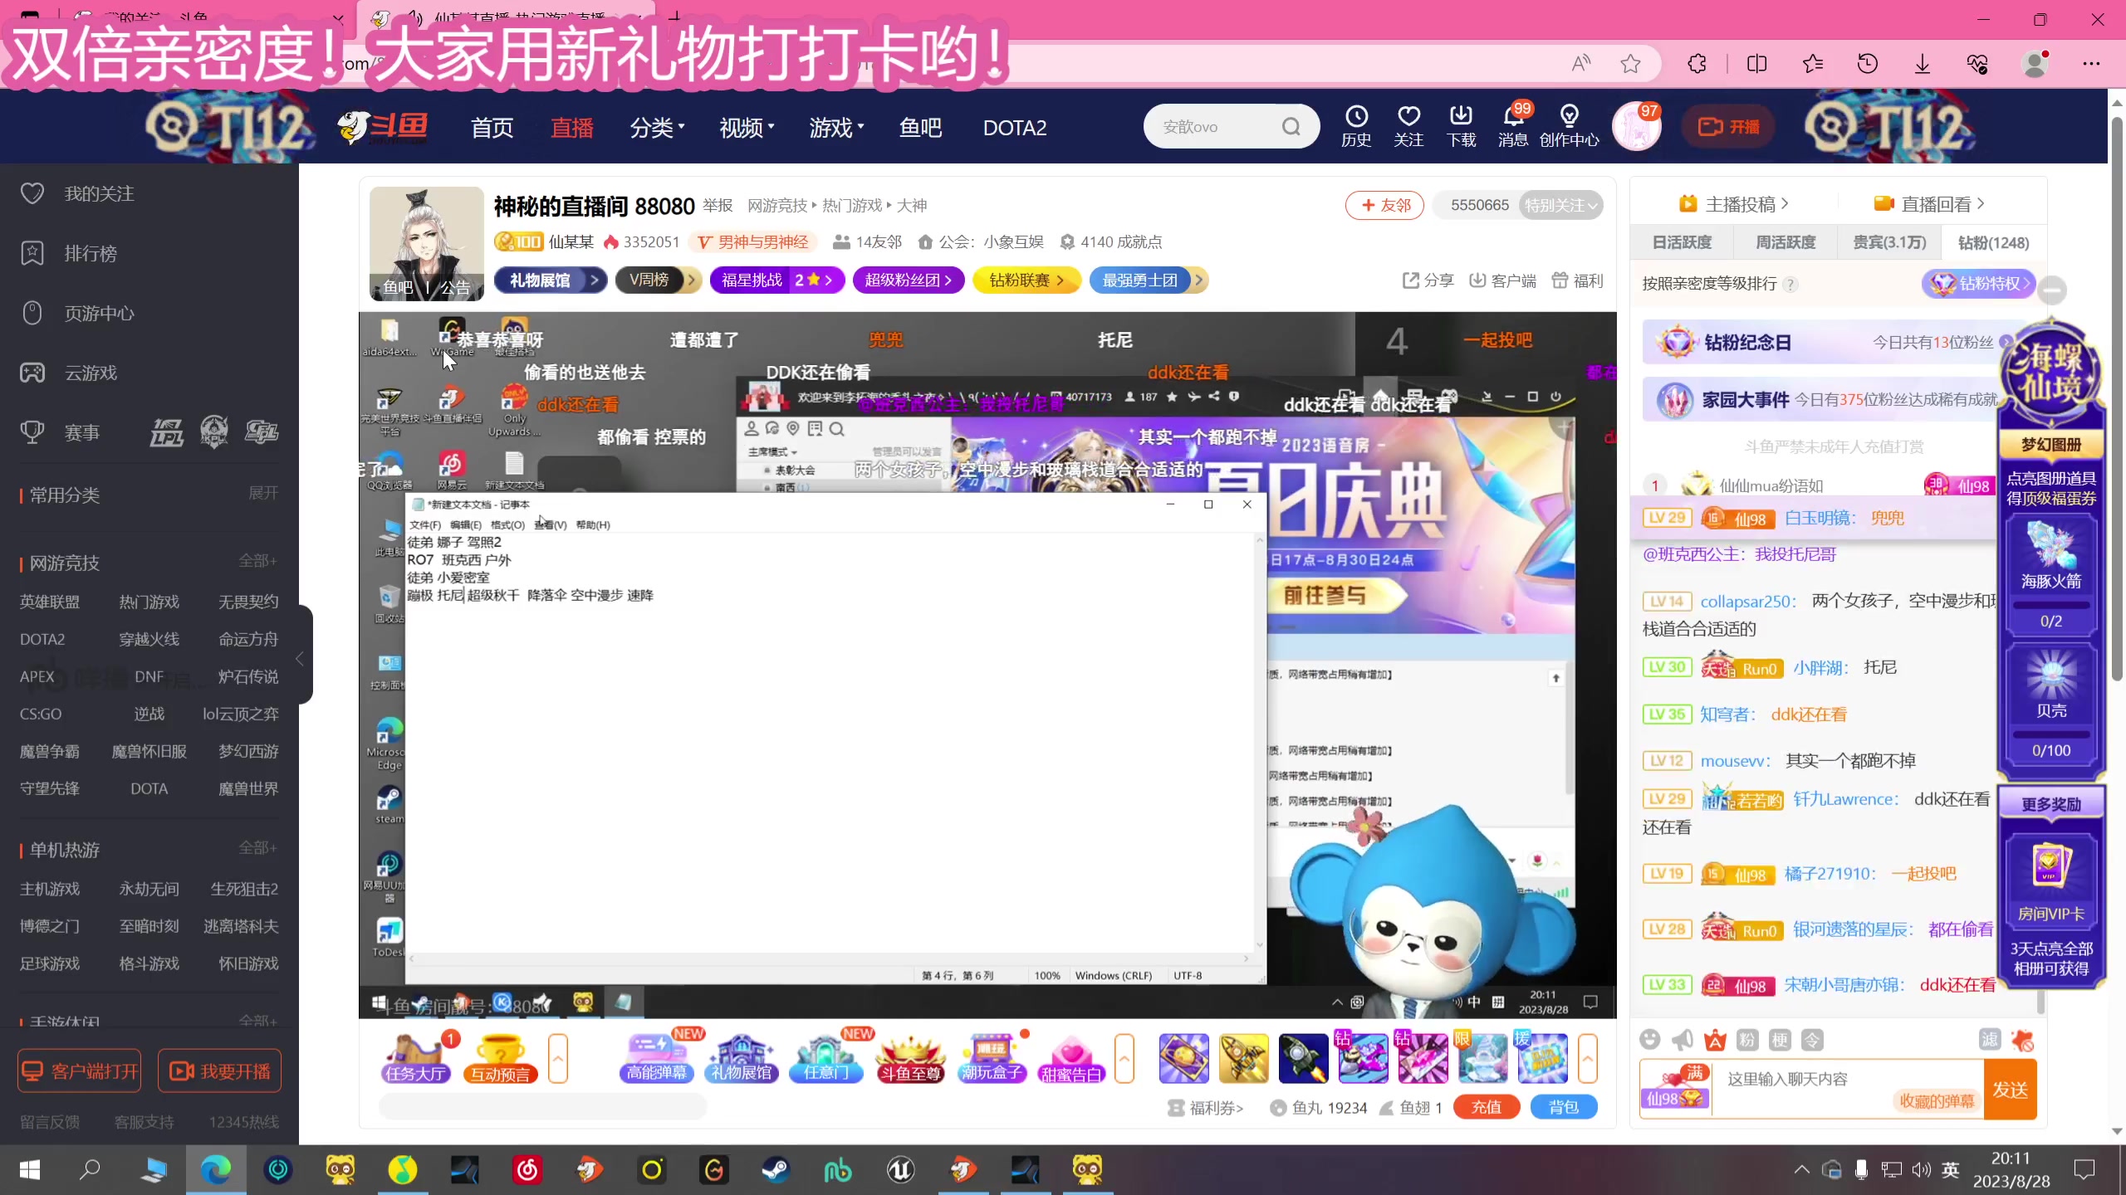Image resolution: width=2126 pixels, height=1195 pixels.
Task: Toggle the 滤 danmaku filter
Action: [x=1990, y=1039]
